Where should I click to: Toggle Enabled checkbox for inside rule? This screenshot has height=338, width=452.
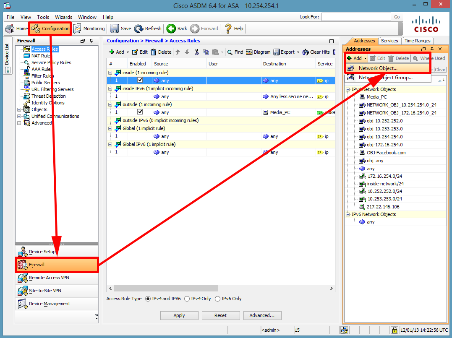[140, 81]
